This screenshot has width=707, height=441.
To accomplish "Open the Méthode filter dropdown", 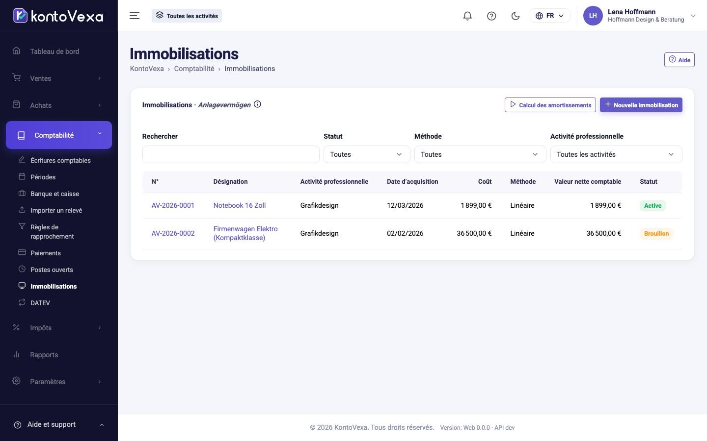I will (x=480, y=154).
